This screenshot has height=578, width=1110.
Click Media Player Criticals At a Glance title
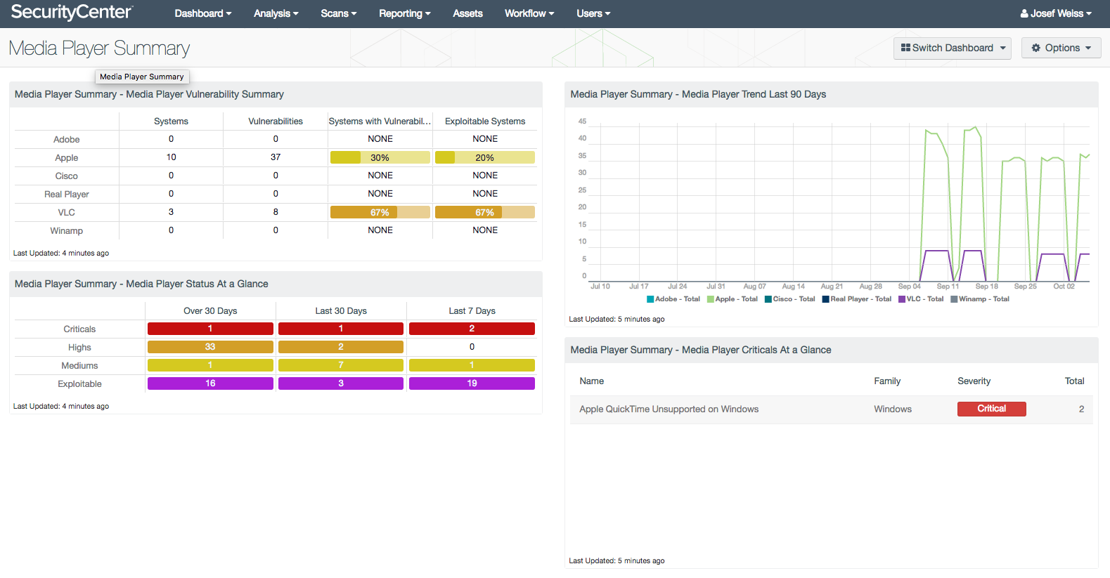701,350
